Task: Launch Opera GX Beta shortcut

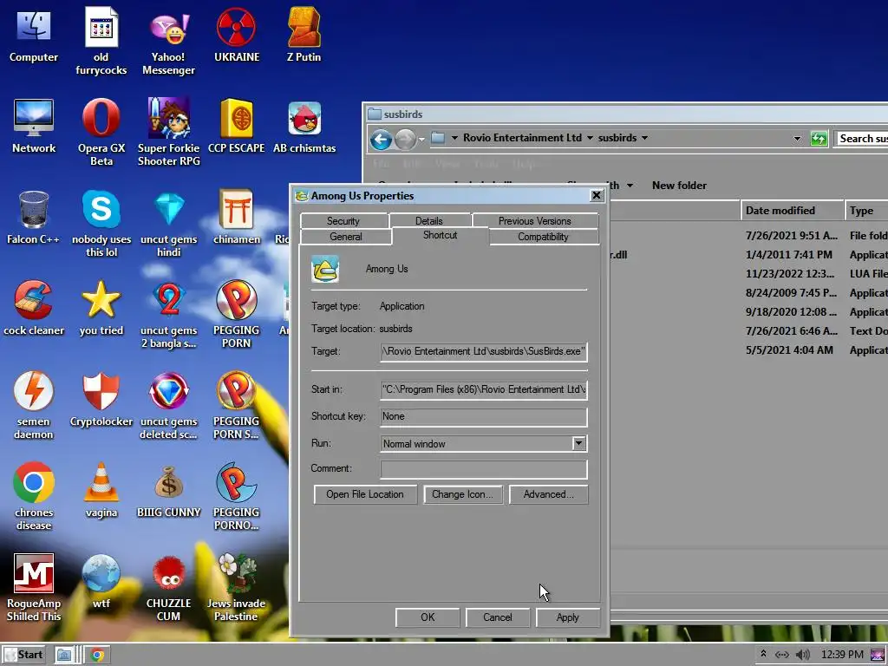Action: pos(101,133)
